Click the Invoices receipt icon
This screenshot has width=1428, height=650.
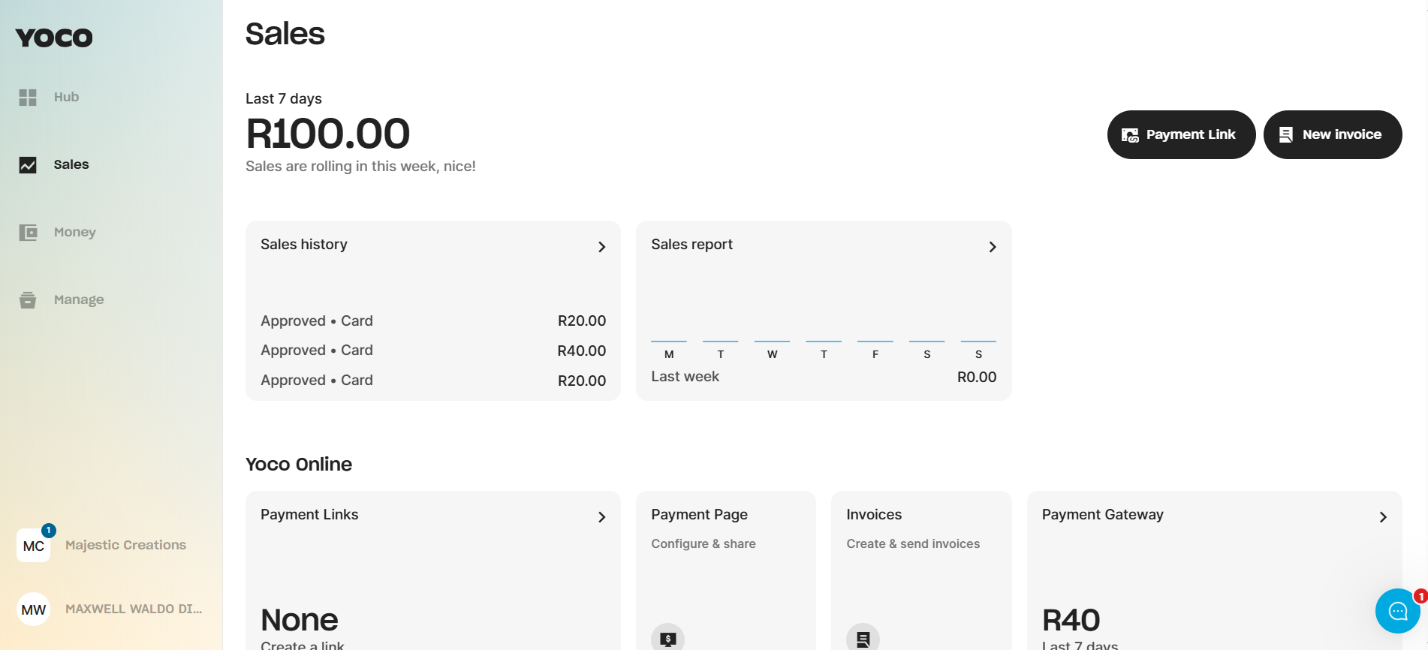point(863,639)
